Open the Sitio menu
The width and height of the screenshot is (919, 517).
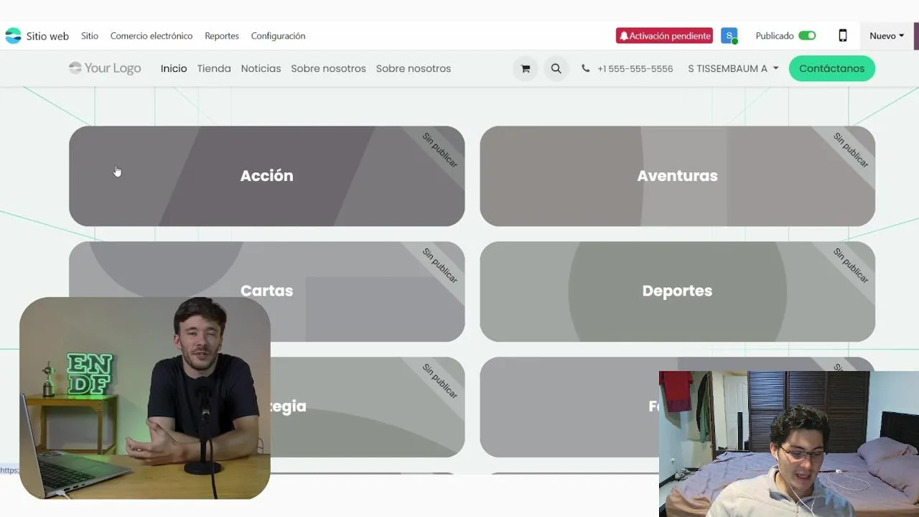(90, 36)
